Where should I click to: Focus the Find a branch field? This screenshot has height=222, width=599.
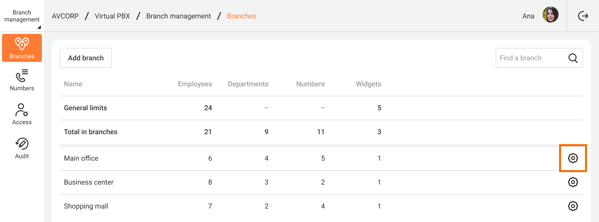click(539, 58)
